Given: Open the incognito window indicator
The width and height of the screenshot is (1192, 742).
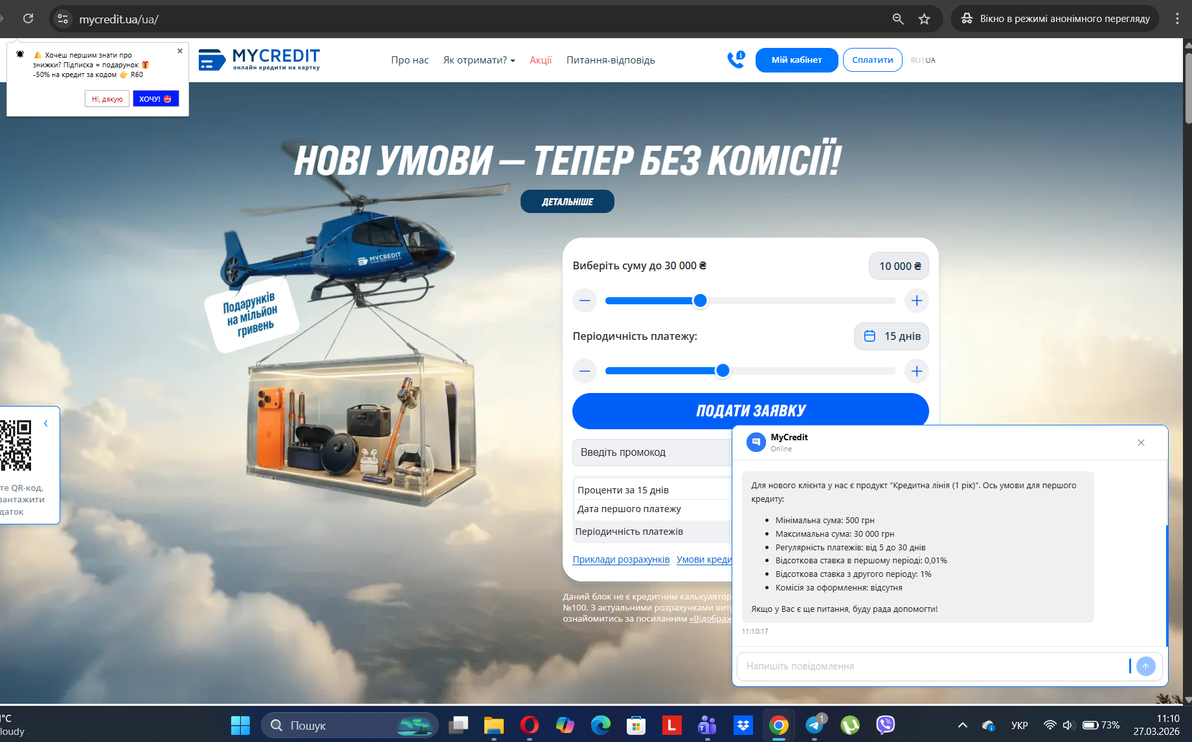Looking at the screenshot, I should tap(1056, 19).
